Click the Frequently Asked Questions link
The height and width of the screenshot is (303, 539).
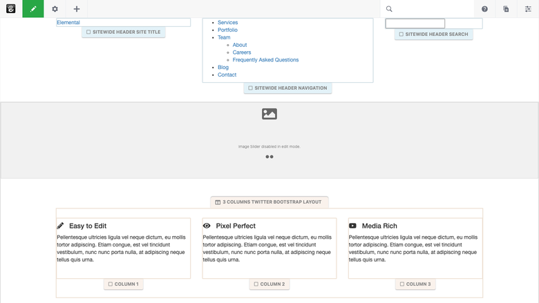265,60
